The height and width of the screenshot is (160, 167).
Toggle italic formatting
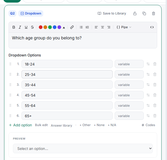[20, 27]
